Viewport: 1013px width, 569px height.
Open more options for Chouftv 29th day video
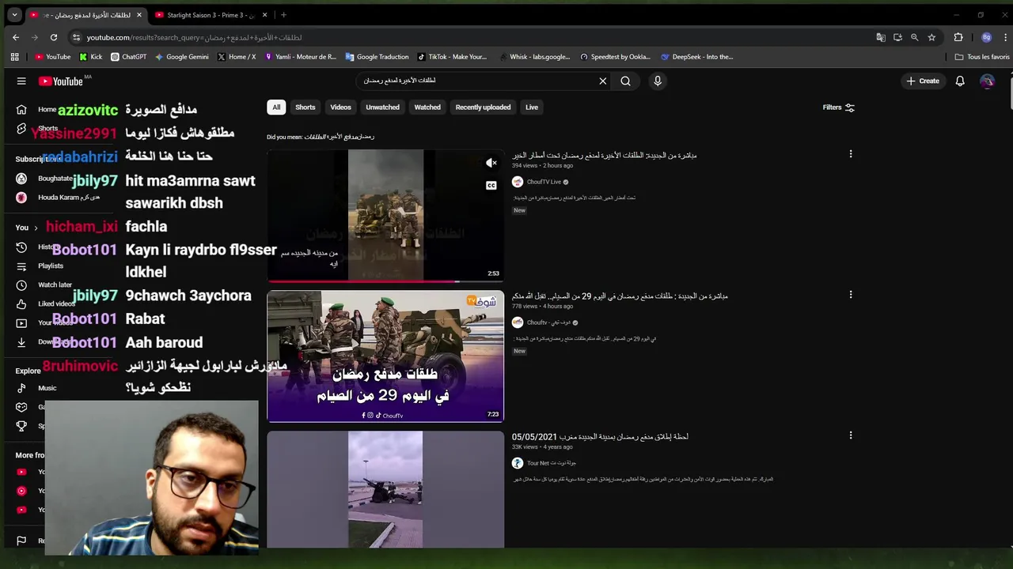coord(851,295)
